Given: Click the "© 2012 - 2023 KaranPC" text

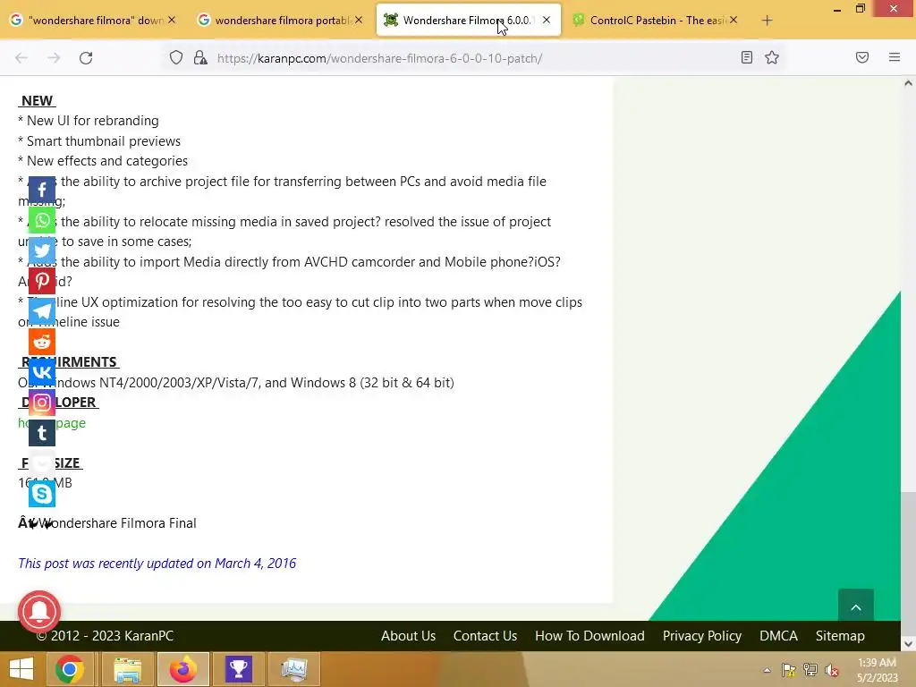Looking at the screenshot, I should (x=106, y=636).
